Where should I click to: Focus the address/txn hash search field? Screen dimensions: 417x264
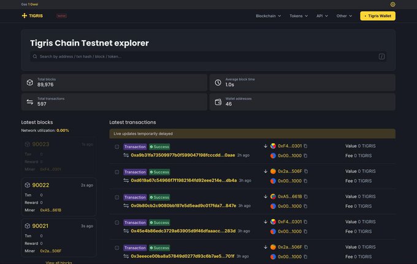208,56
